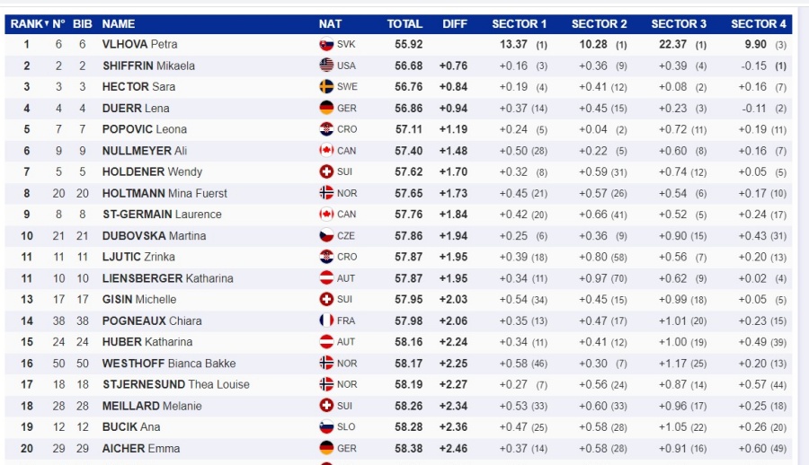Click the Sweden flag beside Hector Sara
The width and height of the screenshot is (809, 465).
(326, 86)
